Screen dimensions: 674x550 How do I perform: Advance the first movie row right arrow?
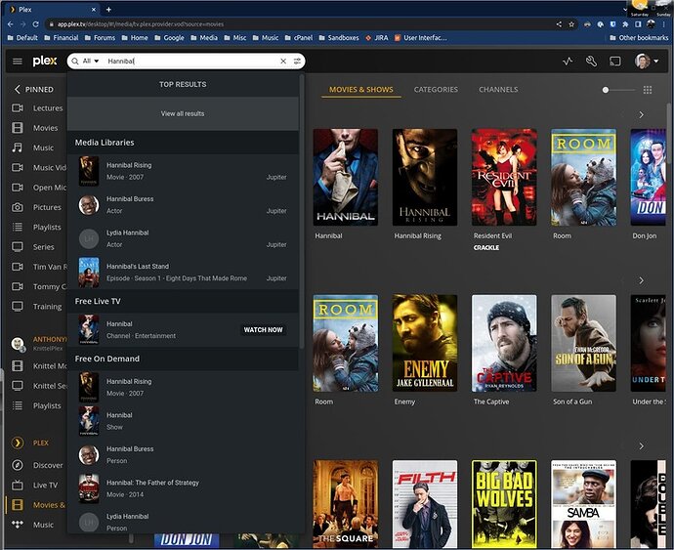641,115
